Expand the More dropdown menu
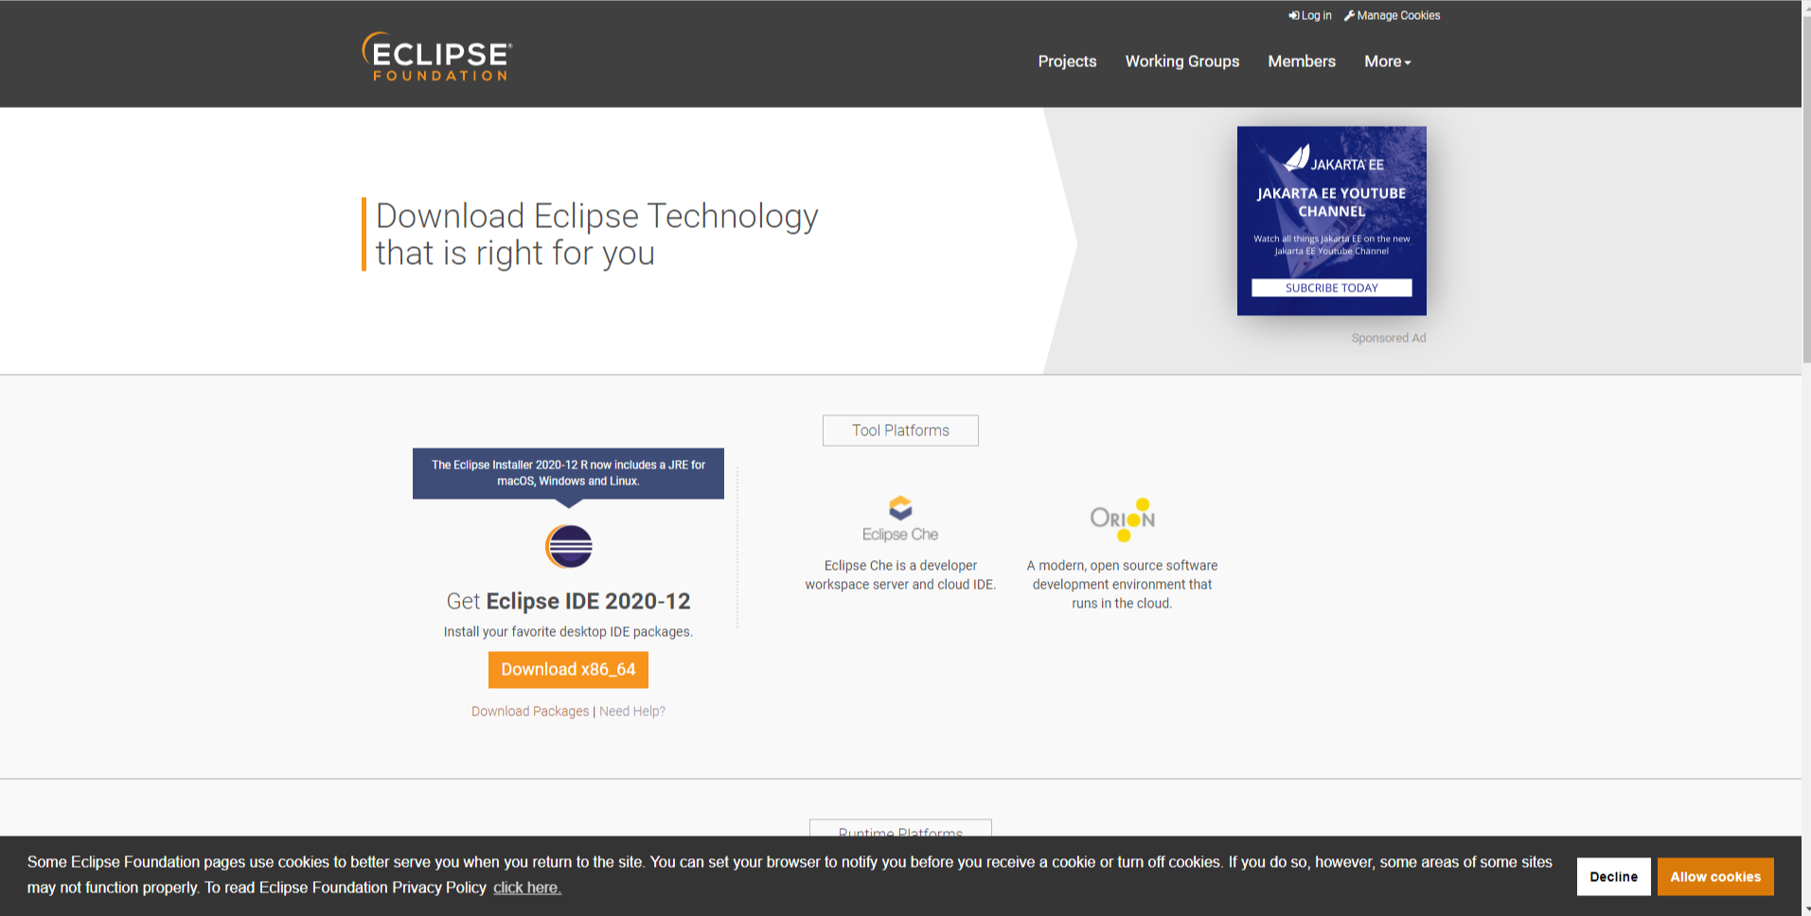This screenshot has height=916, width=1811. [1388, 62]
